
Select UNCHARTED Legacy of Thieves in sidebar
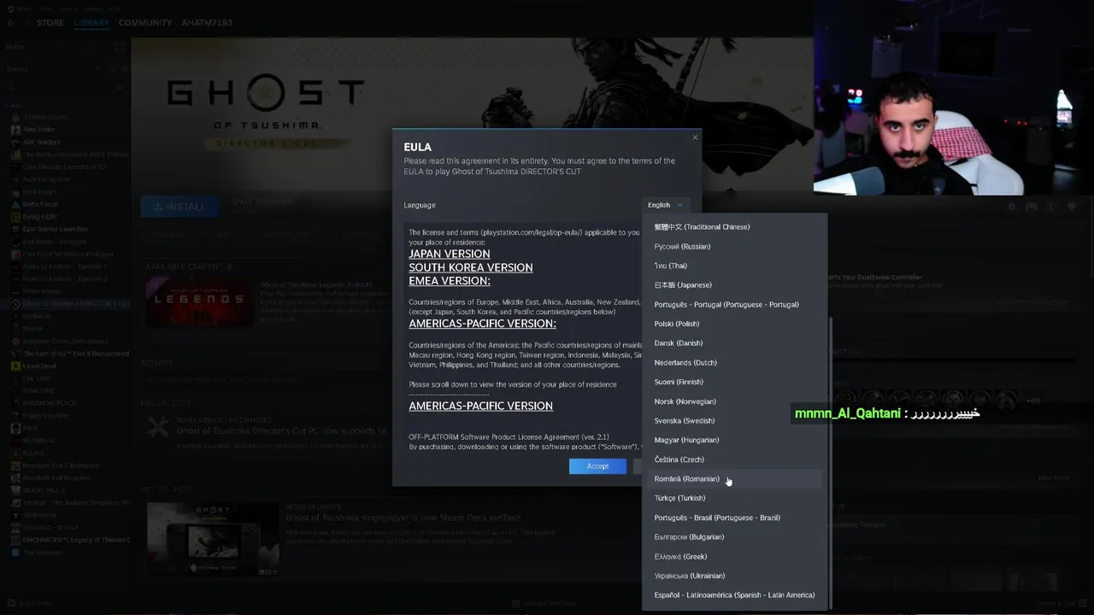pyautogui.click(x=75, y=540)
